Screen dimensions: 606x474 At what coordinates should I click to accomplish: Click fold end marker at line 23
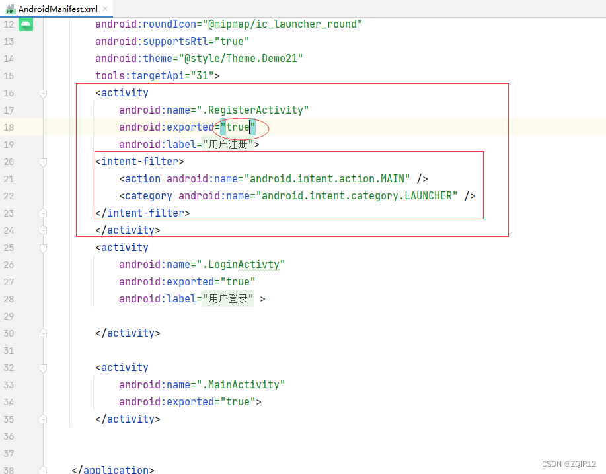pyautogui.click(x=44, y=213)
